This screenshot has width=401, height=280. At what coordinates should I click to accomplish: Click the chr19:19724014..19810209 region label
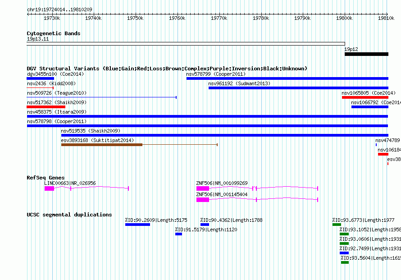point(59,10)
